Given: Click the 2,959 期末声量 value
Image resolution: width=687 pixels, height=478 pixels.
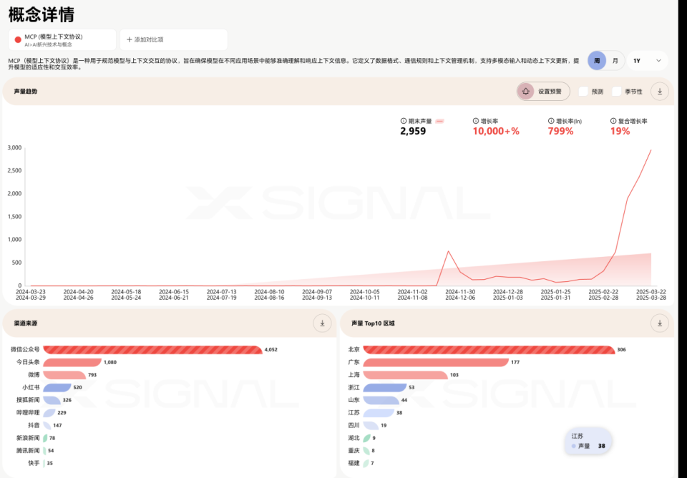Looking at the screenshot, I should pyautogui.click(x=413, y=131).
